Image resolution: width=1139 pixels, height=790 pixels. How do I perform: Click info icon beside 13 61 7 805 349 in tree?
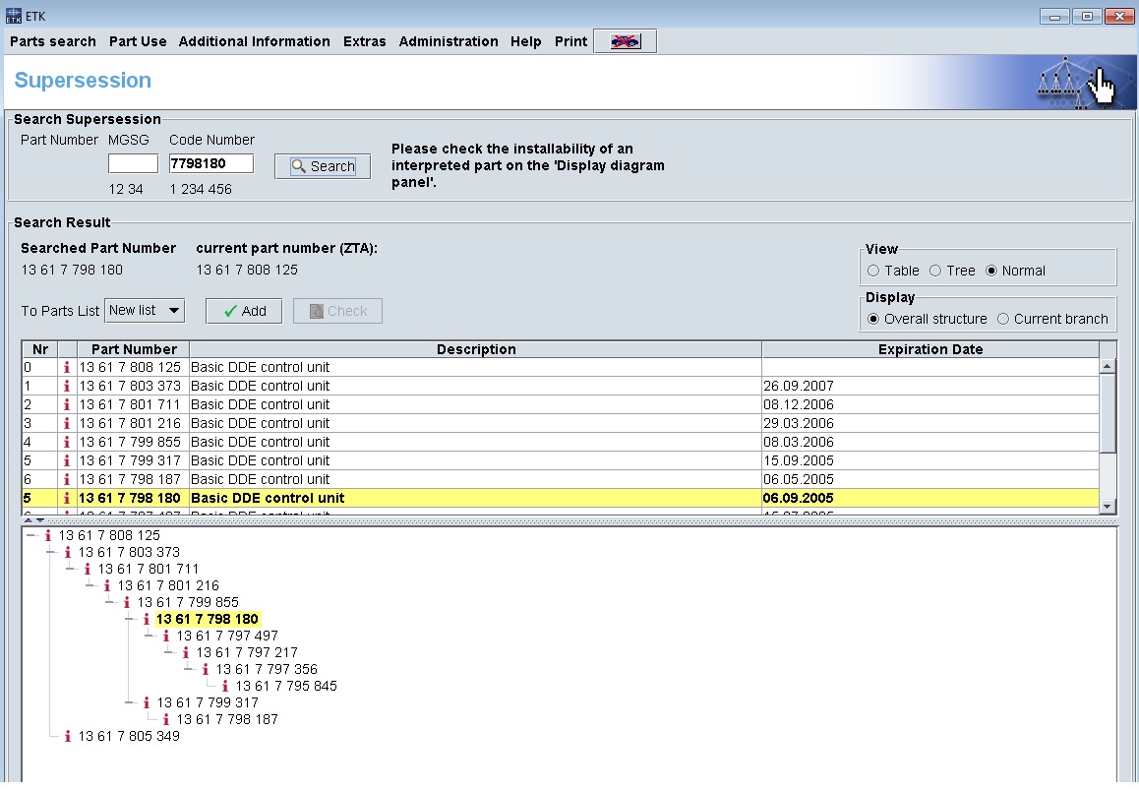67,736
